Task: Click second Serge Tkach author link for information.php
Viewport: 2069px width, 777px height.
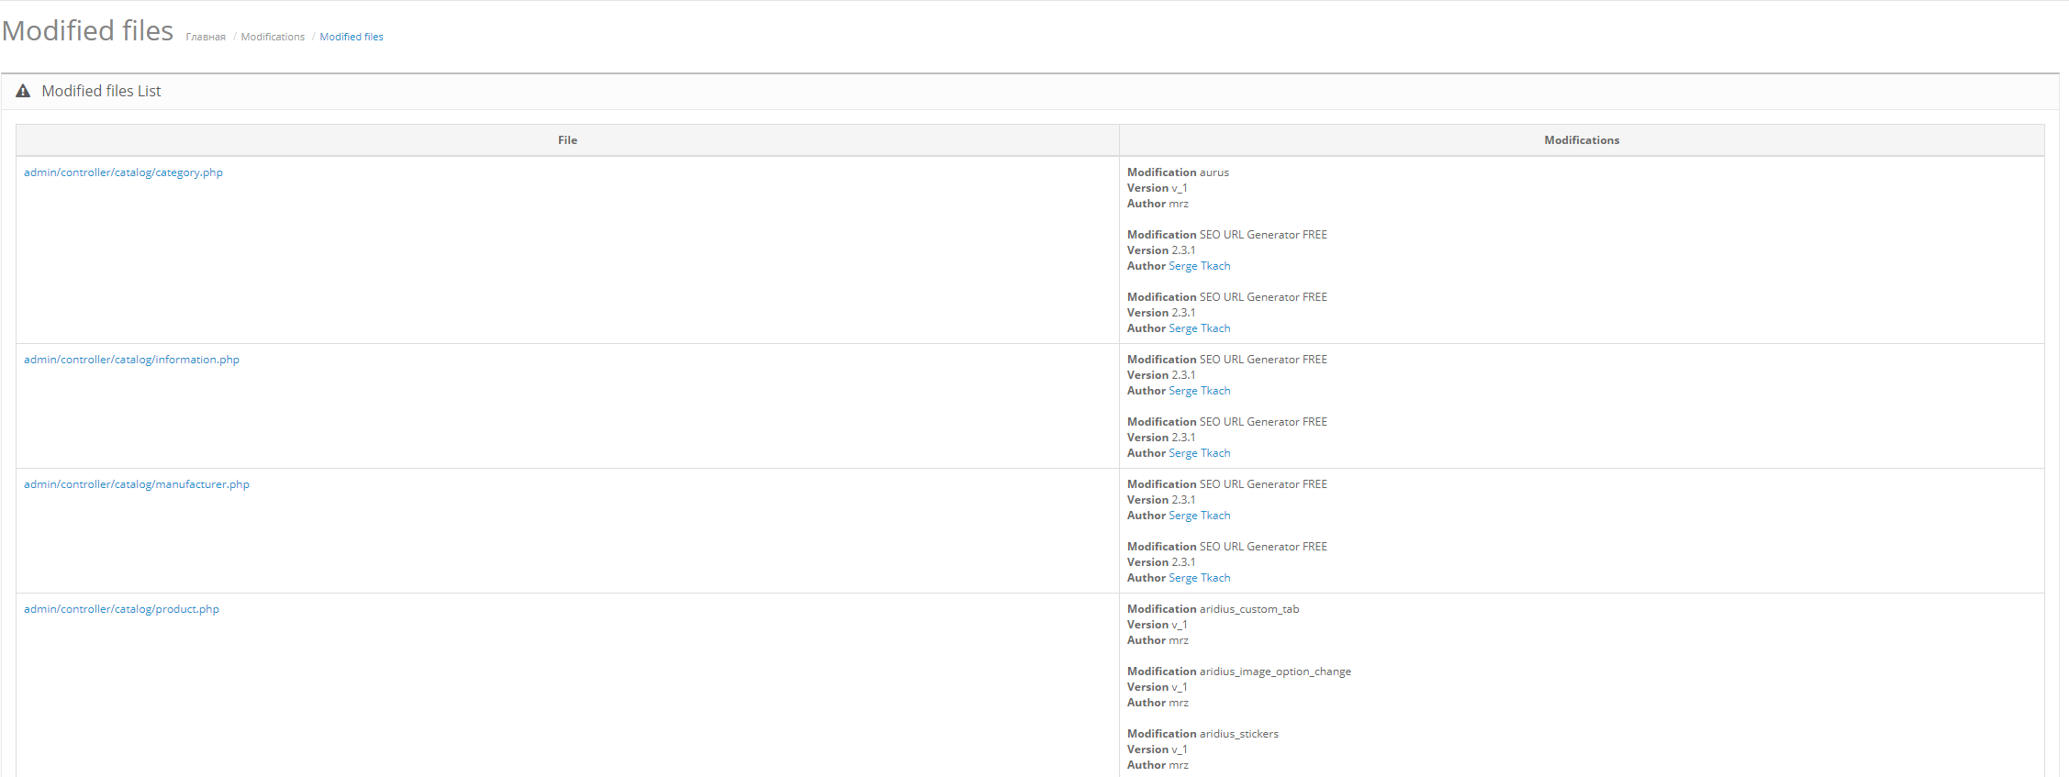Action: coord(1199,453)
